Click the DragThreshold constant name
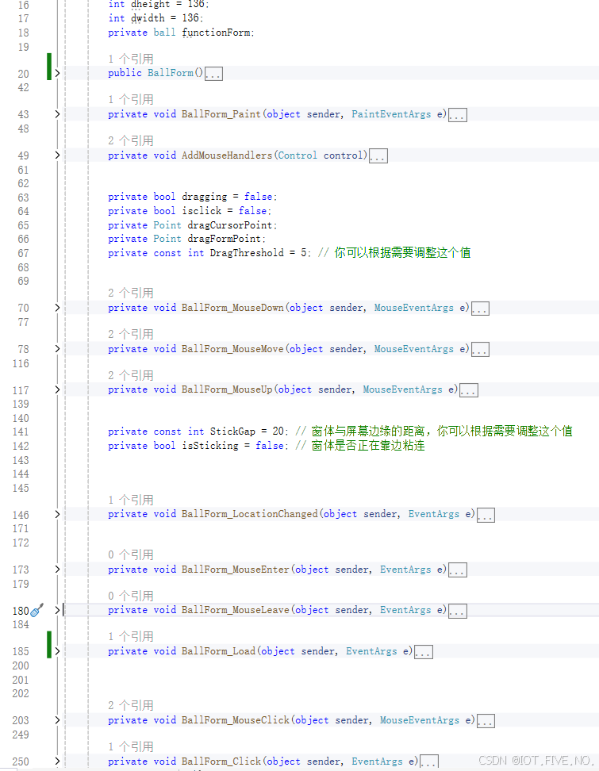The image size is (599, 771). [247, 253]
